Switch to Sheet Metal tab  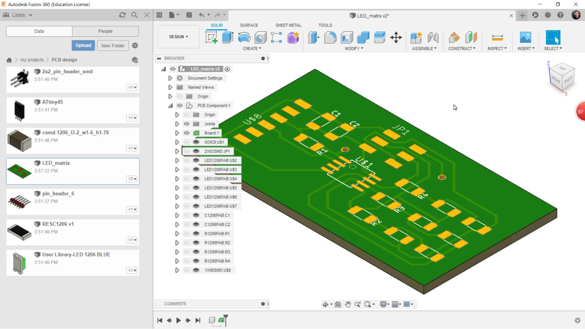(288, 25)
